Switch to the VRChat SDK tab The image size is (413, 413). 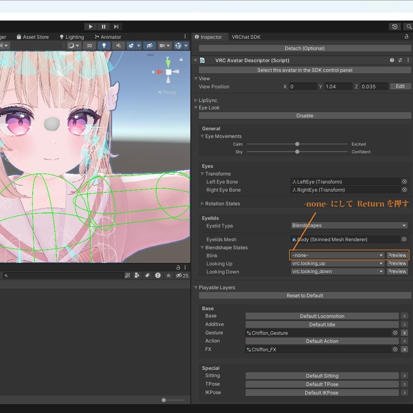[246, 37]
